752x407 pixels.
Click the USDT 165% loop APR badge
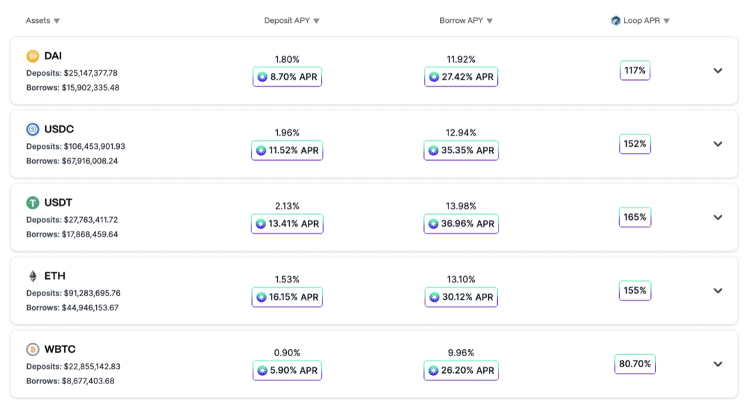point(635,217)
